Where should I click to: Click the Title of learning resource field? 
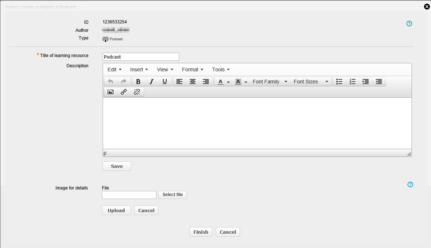(141, 57)
